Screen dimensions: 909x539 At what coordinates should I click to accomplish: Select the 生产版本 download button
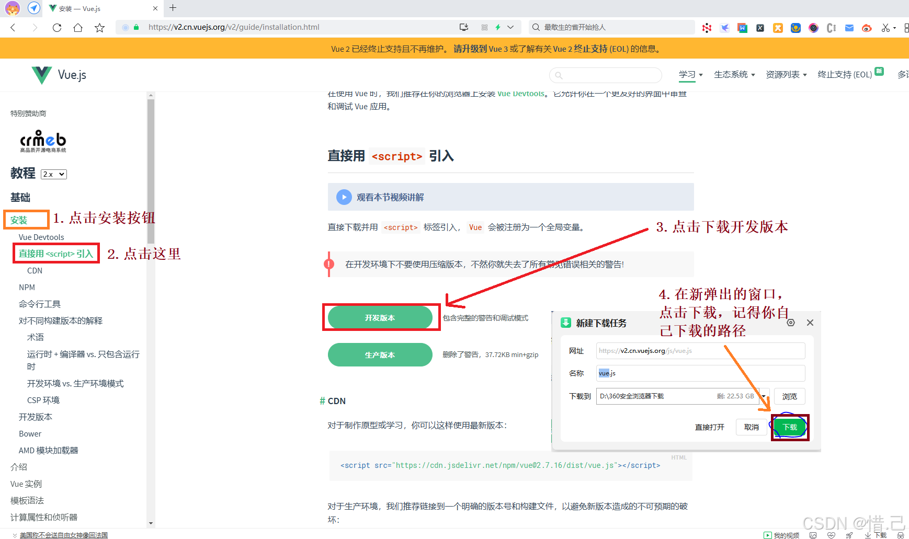coord(380,354)
